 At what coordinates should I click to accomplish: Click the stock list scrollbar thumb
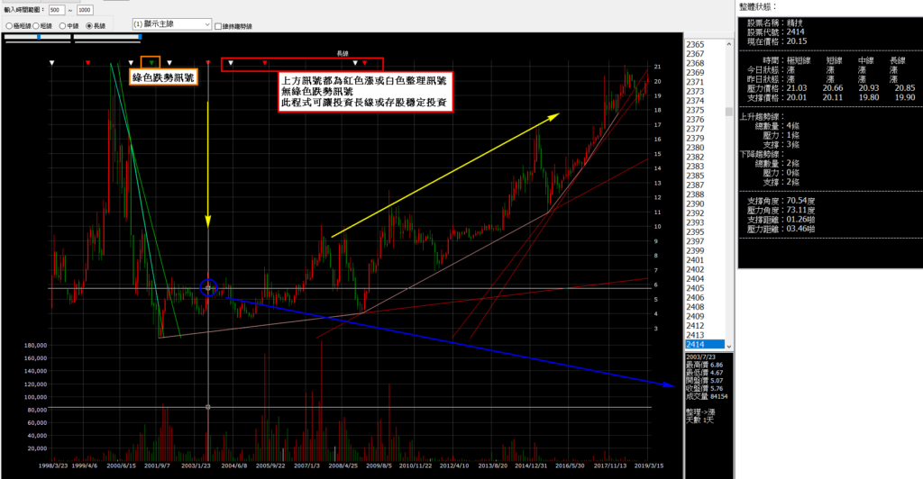click(x=728, y=112)
